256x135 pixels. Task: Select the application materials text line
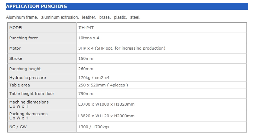click(73, 17)
